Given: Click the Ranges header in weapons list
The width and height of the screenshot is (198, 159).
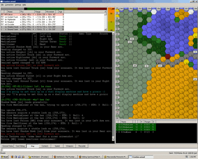Looking at the screenshot, I should (147, 122).
